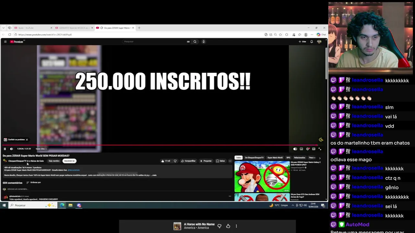Open the YouTube account avatar menu

[x=319, y=41]
